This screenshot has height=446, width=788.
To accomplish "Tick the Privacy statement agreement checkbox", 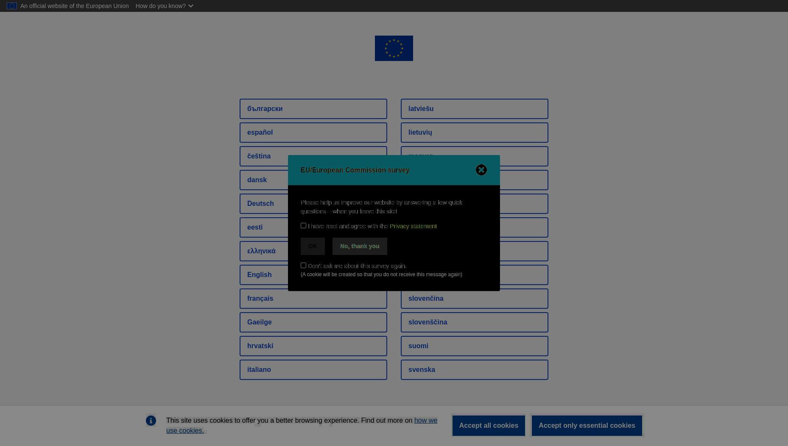I will [303, 226].
